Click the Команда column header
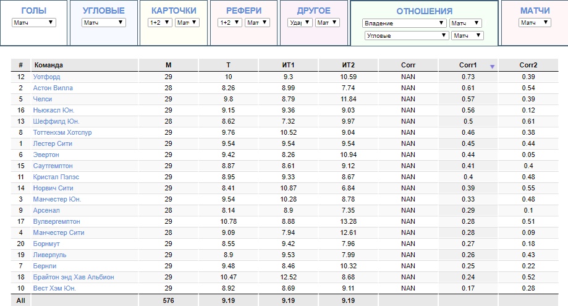 (48, 65)
